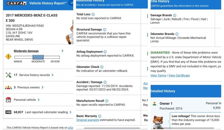
Task: Click the wrench service history icon
Action: click(x=8, y=75)
